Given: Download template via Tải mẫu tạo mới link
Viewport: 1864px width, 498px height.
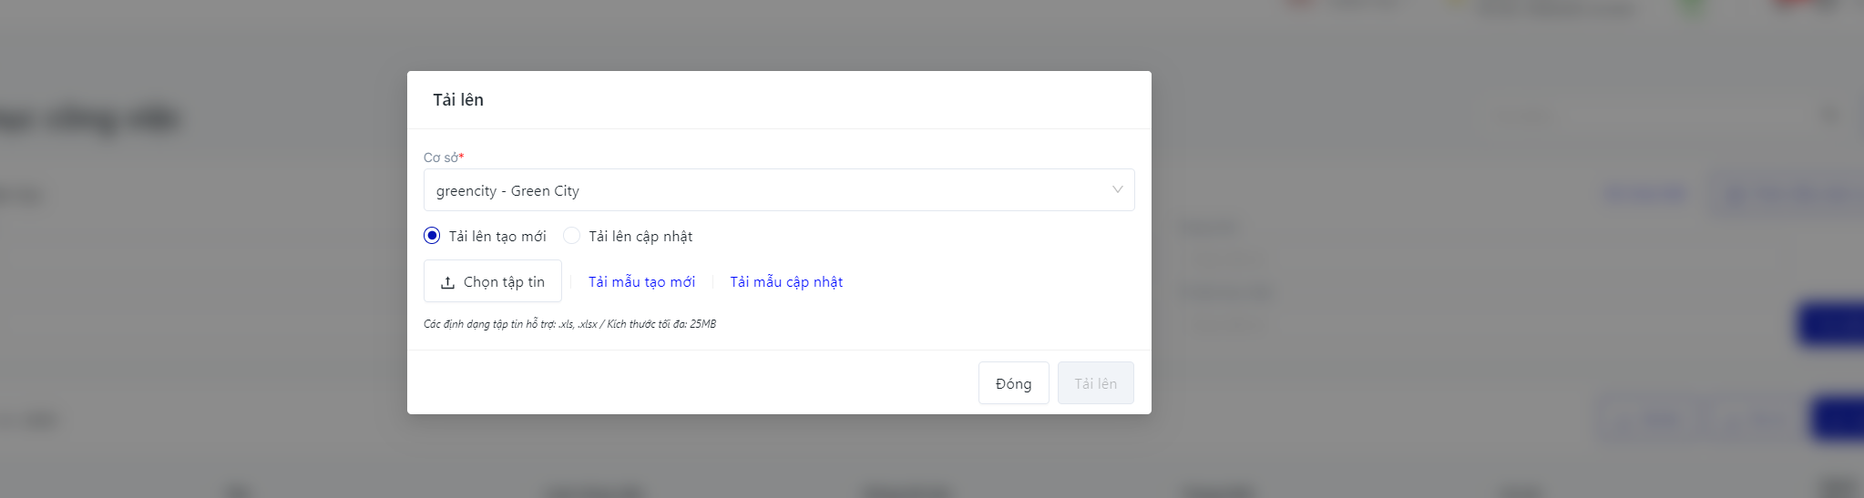Looking at the screenshot, I should pyautogui.click(x=641, y=282).
